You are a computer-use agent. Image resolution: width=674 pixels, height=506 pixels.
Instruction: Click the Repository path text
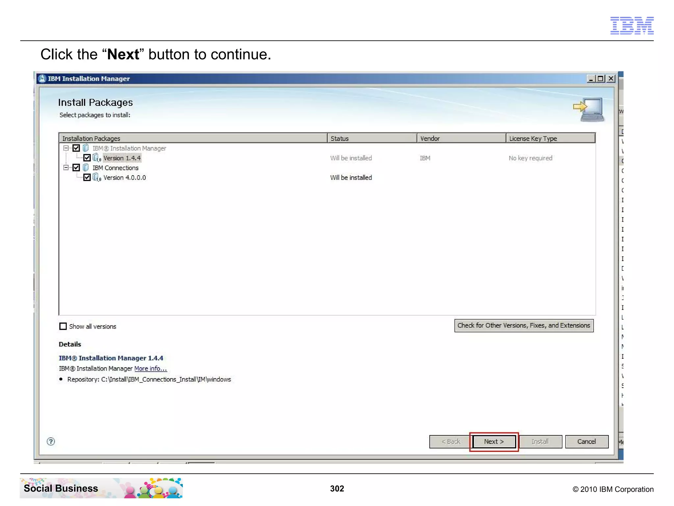[149, 379]
